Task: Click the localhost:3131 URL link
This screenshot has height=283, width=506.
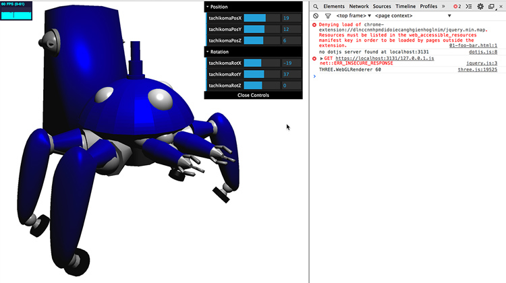Action: pyautogui.click(x=385, y=59)
